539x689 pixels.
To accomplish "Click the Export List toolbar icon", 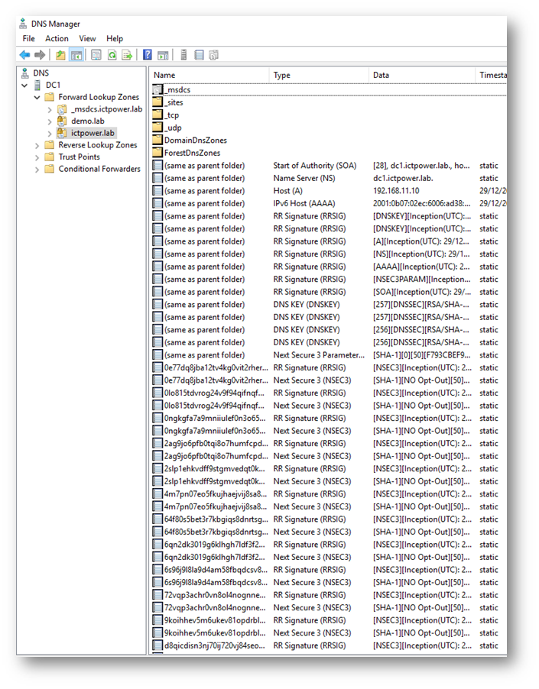I will click(127, 55).
